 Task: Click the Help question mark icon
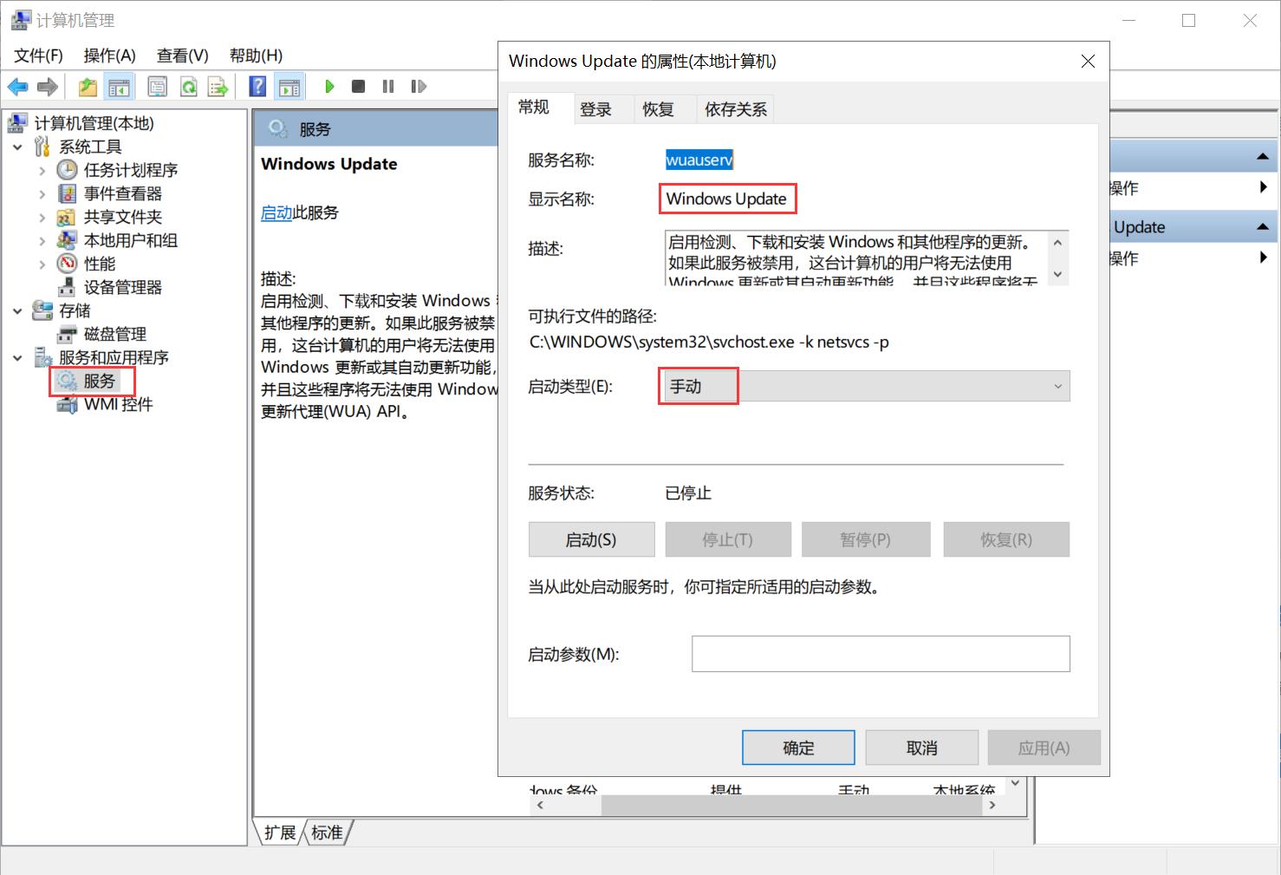(x=257, y=86)
